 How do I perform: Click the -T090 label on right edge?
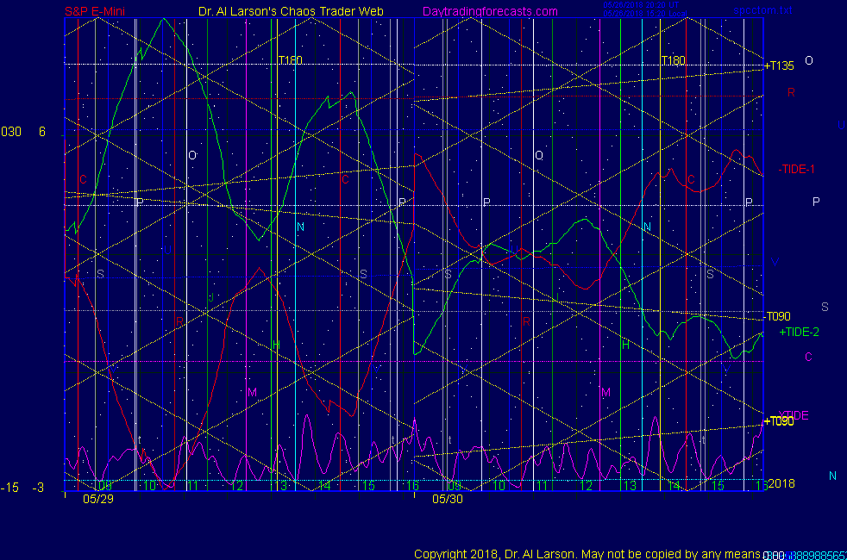(778, 315)
